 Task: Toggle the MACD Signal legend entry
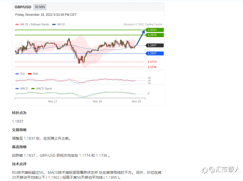(x=42, y=88)
